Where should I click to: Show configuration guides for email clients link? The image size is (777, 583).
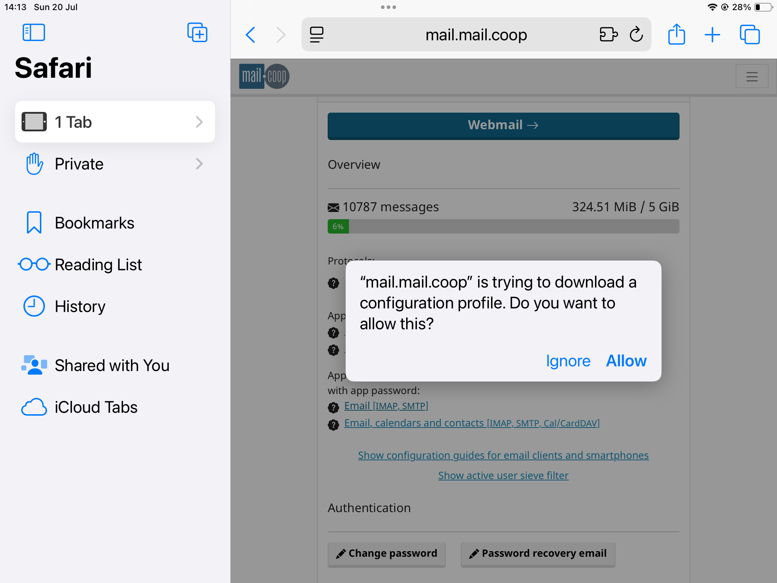pyautogui.click(x=503, y=455)
